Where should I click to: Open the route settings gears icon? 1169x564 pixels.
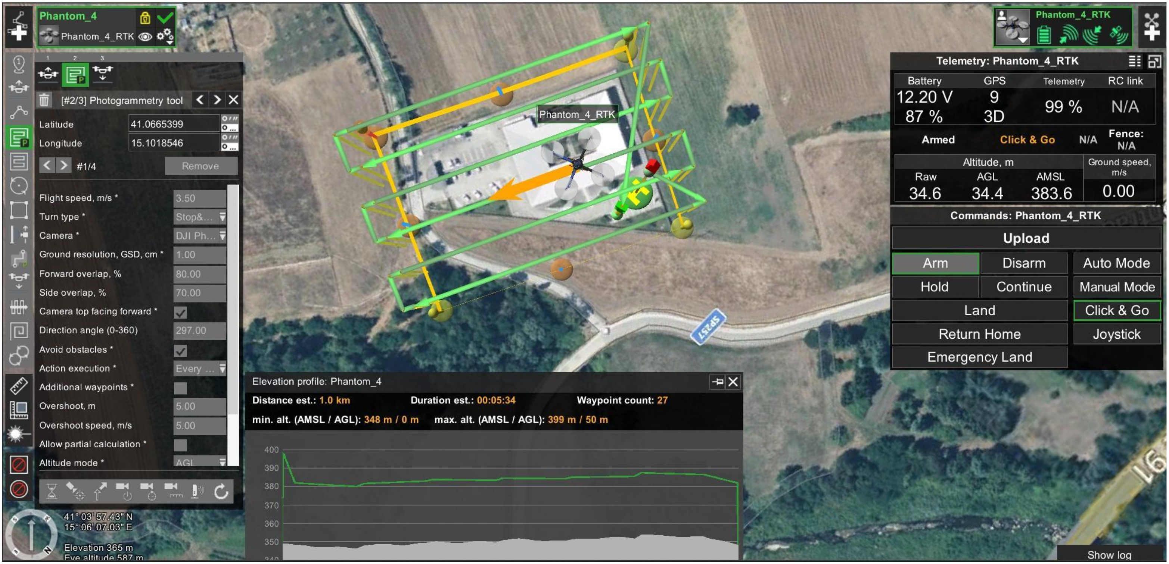pyautogui.click(x=165, y=36)
